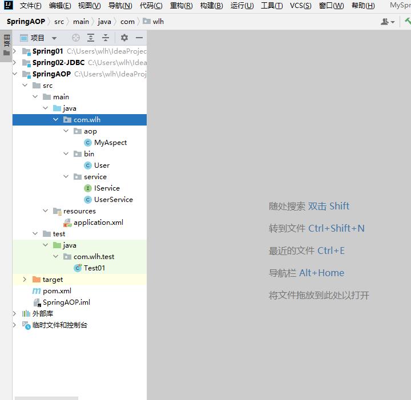Viewport: 411px width, 400px height.
Task: Collapse the com.wlh package node
Action: (55, 119)
